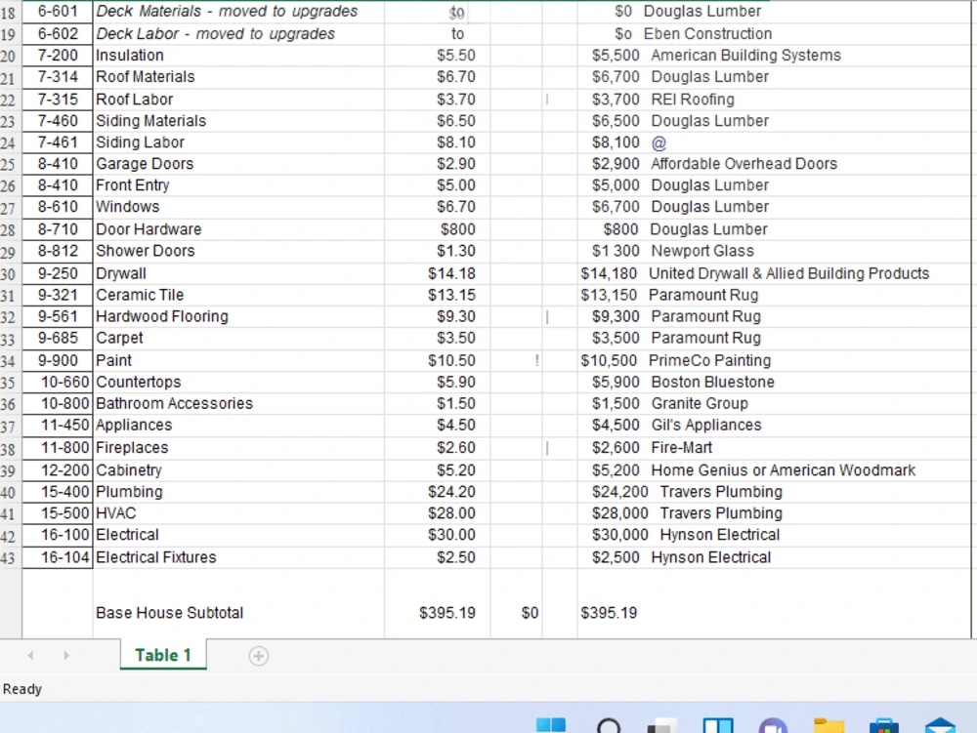The image size is (977, 733).
Task: Click the Gil's Appliances vendor cell
Action: coord(706,426)
